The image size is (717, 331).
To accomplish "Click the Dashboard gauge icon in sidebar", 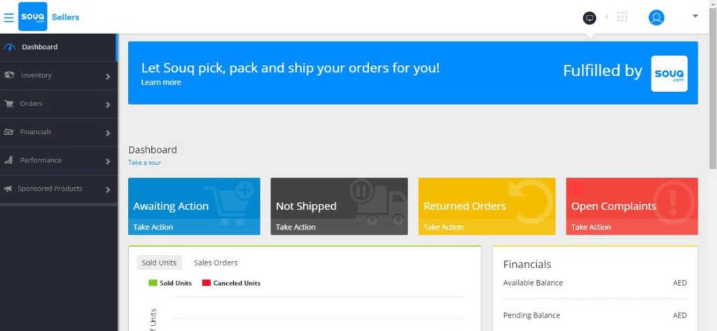I will tap(10, 47).
